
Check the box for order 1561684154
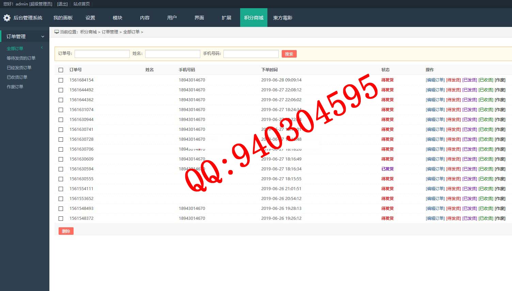click(x=61, y=80)
